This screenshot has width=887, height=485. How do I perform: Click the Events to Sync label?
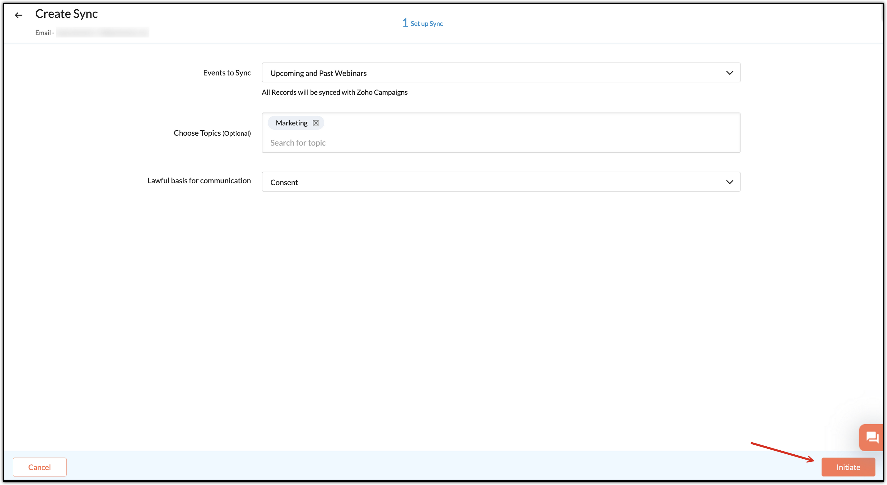(227, 73)
